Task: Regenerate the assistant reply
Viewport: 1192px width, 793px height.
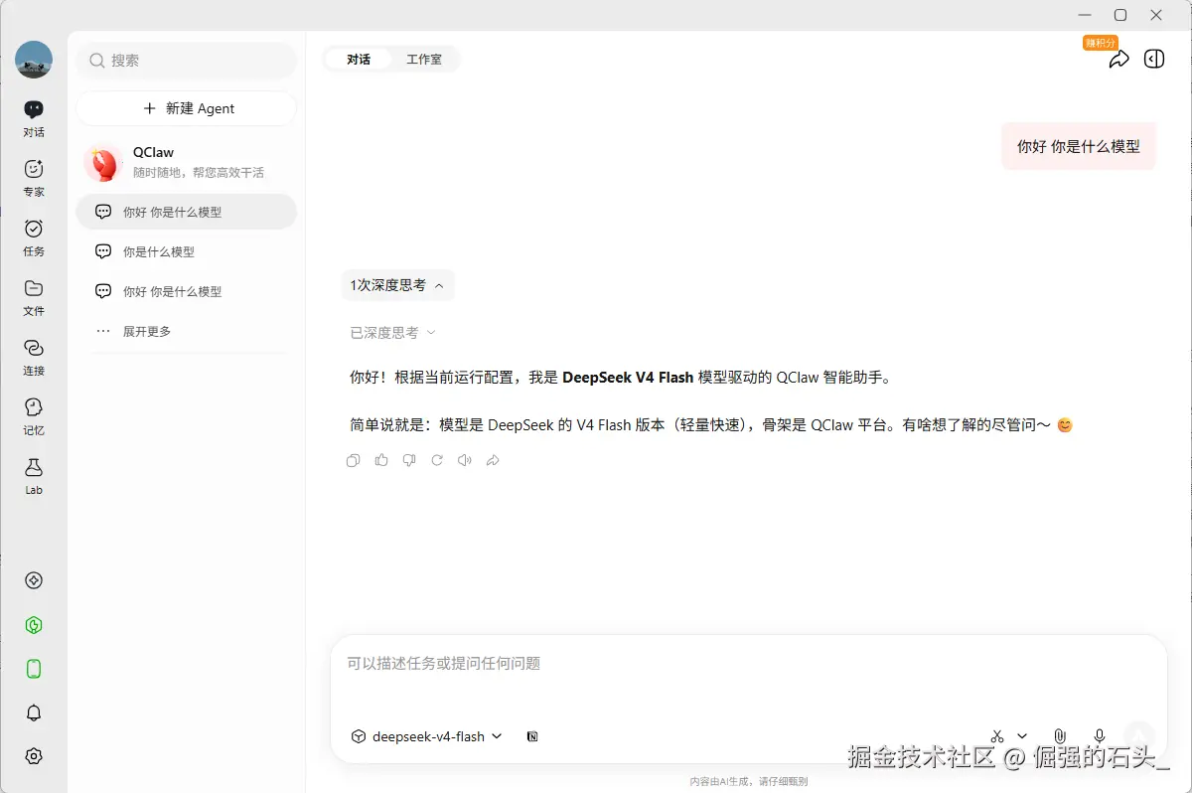Action: pos(437,460)
